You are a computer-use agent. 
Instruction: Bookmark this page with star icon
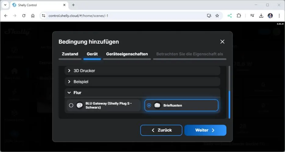[x=217, y=16]
